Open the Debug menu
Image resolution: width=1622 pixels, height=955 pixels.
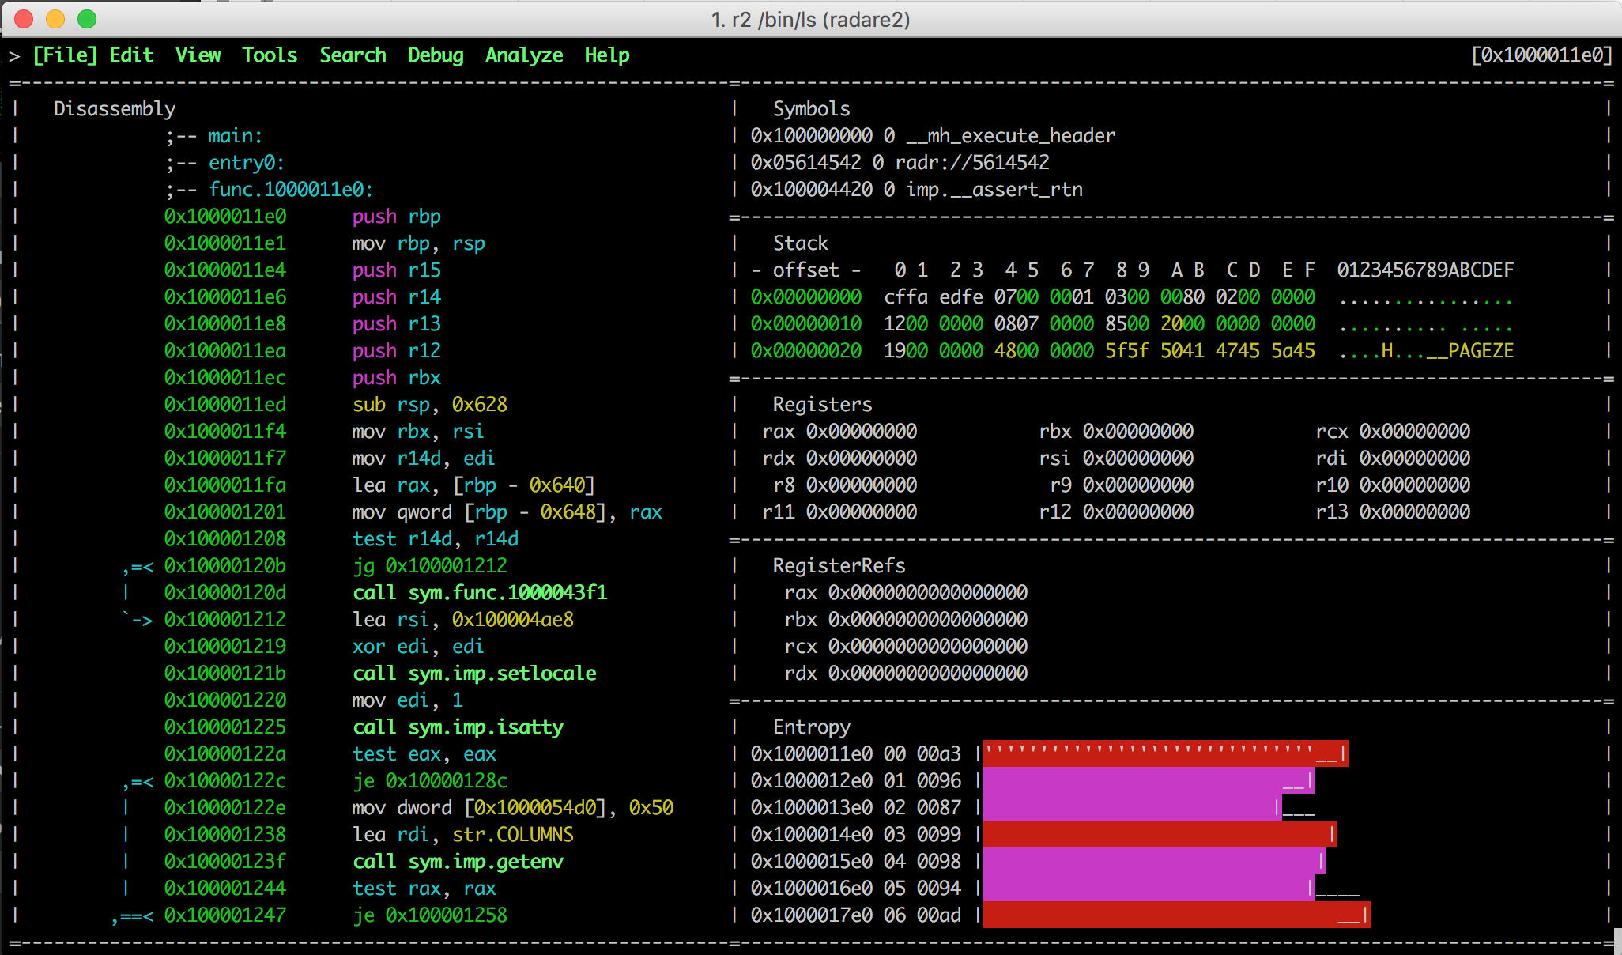coord(436,55)
